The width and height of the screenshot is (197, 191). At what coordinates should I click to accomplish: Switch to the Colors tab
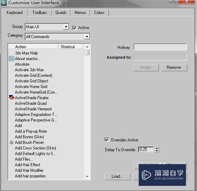pos(99,13)
